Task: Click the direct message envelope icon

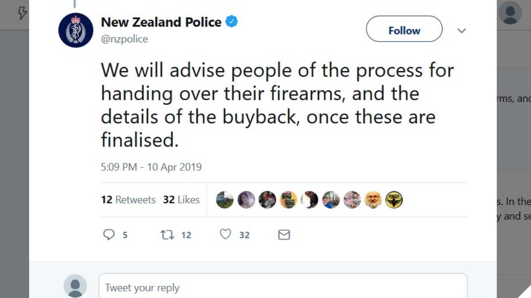Action: 284,234
